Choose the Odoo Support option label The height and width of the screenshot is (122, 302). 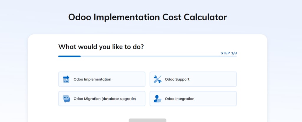177,79
